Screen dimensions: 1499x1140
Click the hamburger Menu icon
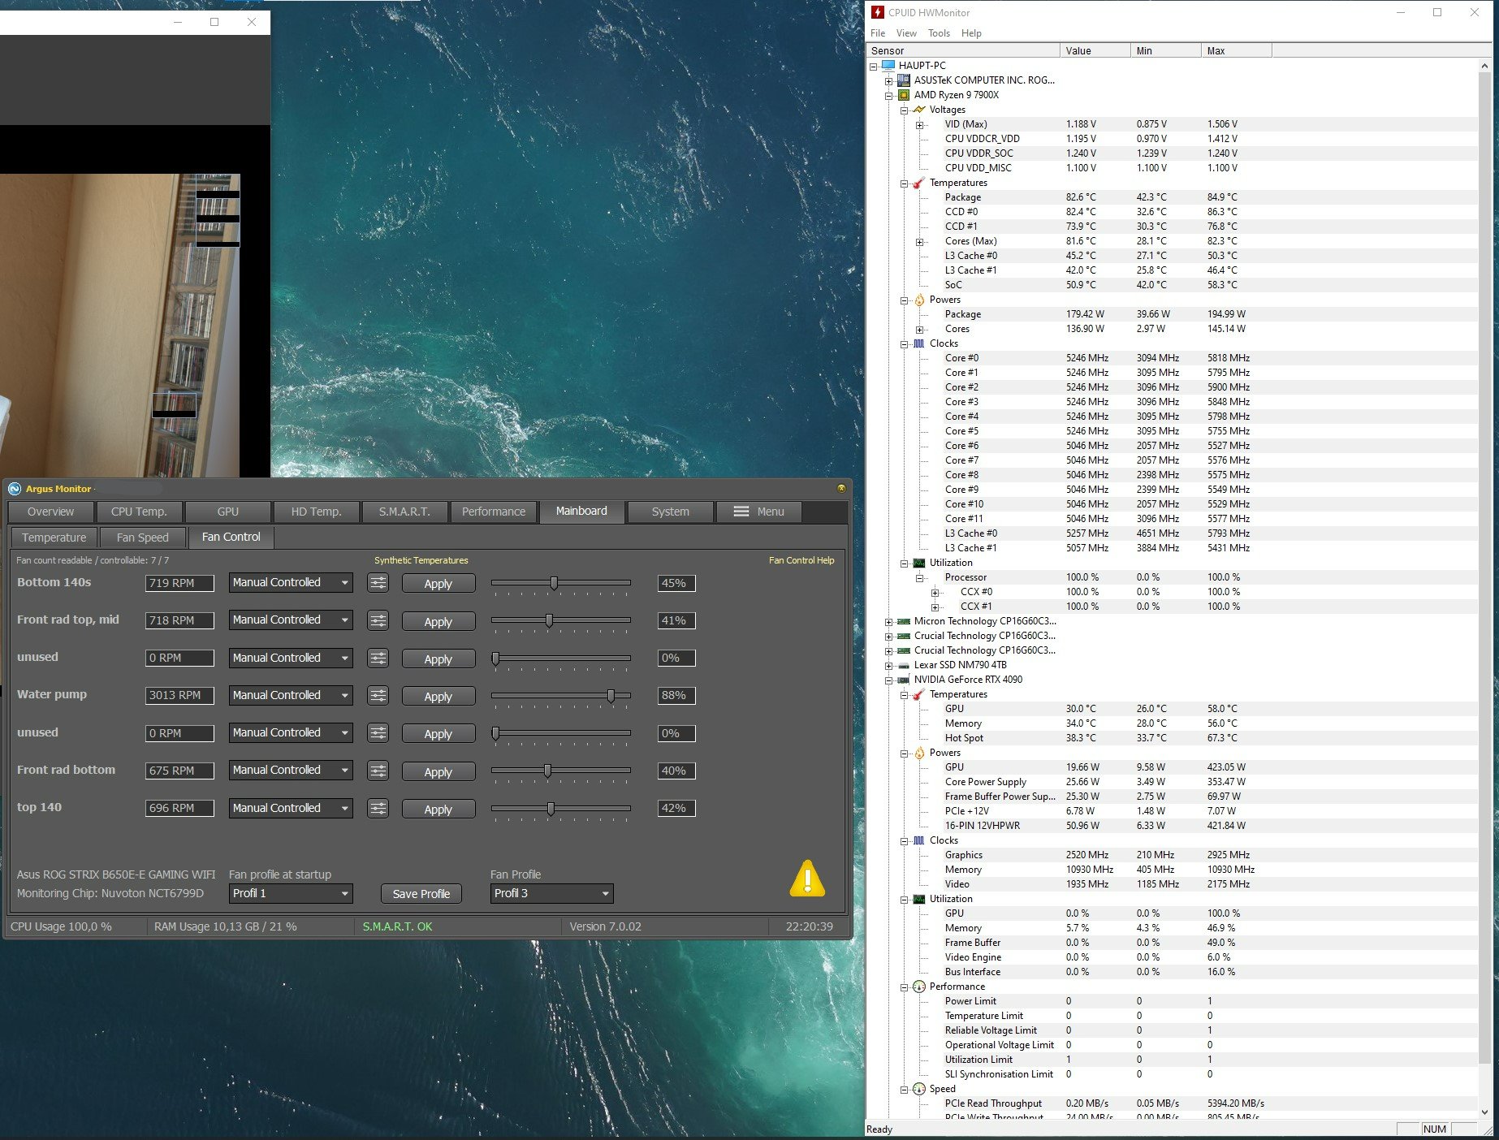coord(741,512)
